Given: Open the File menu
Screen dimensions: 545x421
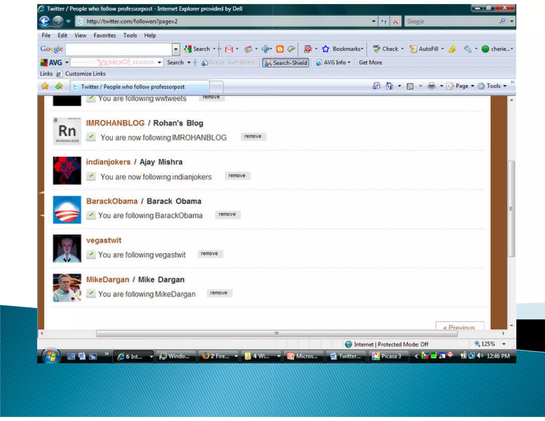Looking at the screenshot, I should pyautogui.click(x=46, y=35).
